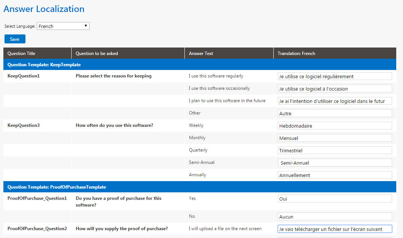
Task: Click the 'Semi-Annuel' translation field
Action: (335, 163)
